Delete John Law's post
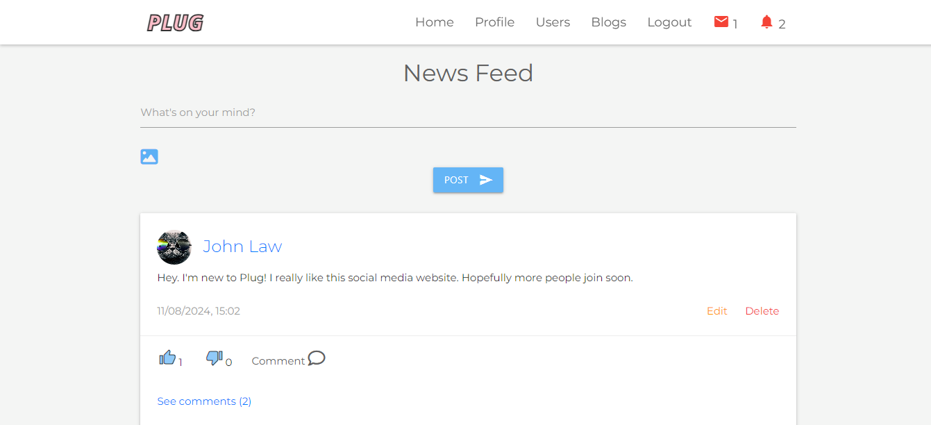Screen dimensions: 931x425 pos(762,311)
